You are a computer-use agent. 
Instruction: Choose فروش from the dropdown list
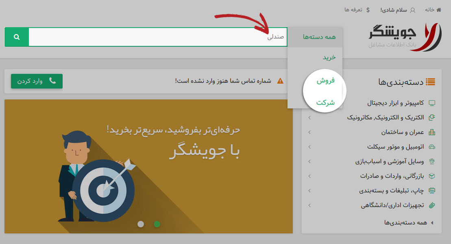[x=325, y=81]
